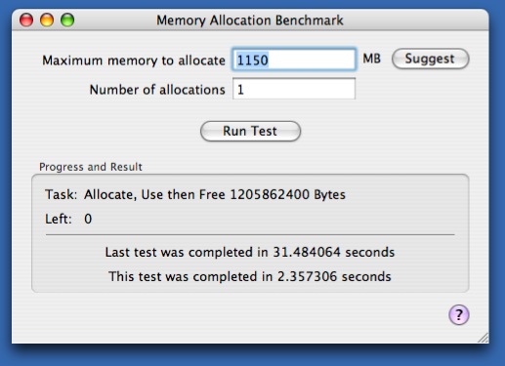Click the Suggest button
Viewport: 505px width, 366px height.
431,59
